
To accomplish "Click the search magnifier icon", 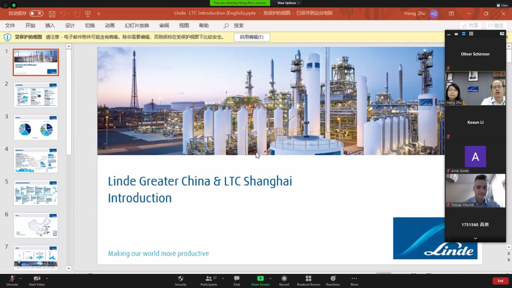I will pyautogui.click(x=226, y=26).
